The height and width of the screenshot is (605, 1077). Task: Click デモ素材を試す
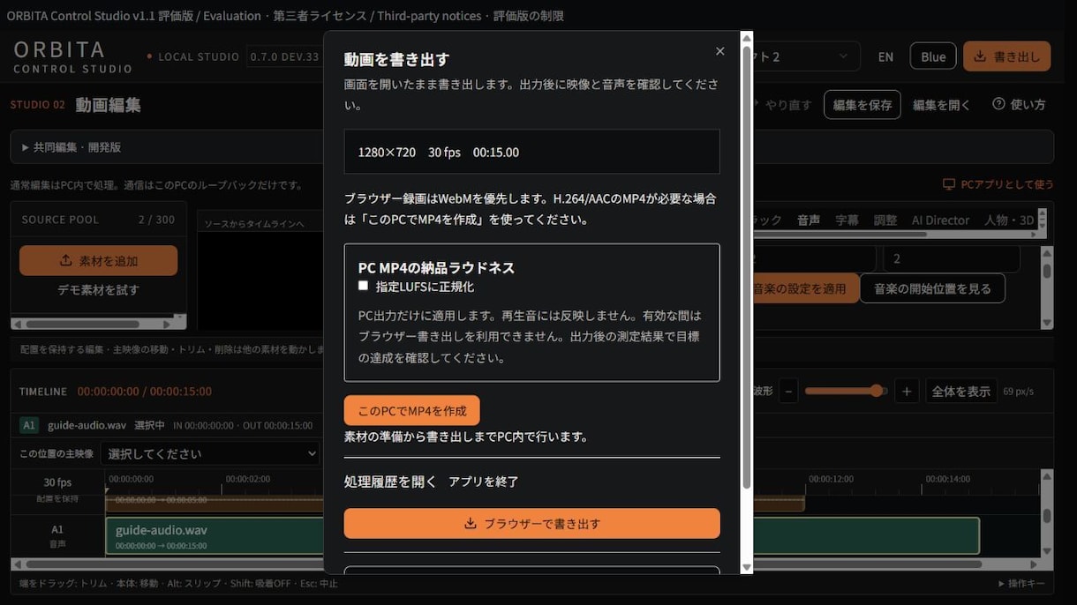pos(98,289)
